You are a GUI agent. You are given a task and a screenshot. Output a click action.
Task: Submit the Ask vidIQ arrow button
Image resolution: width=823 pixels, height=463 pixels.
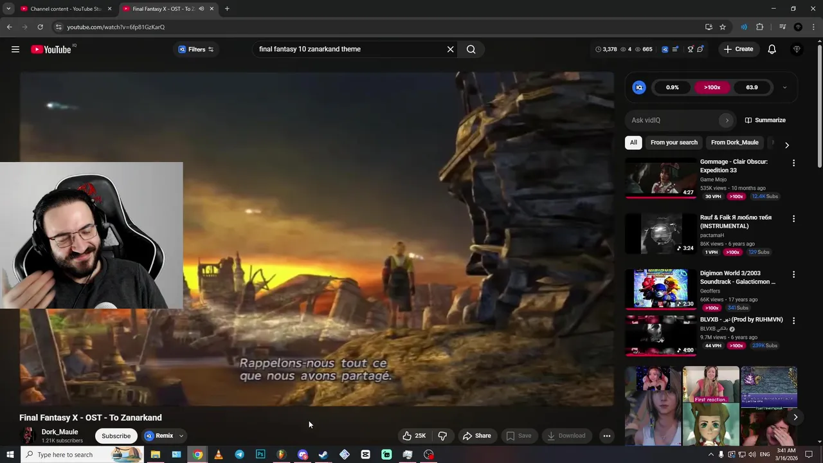(x=727, y=120)
